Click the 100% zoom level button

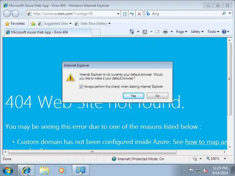213,159
